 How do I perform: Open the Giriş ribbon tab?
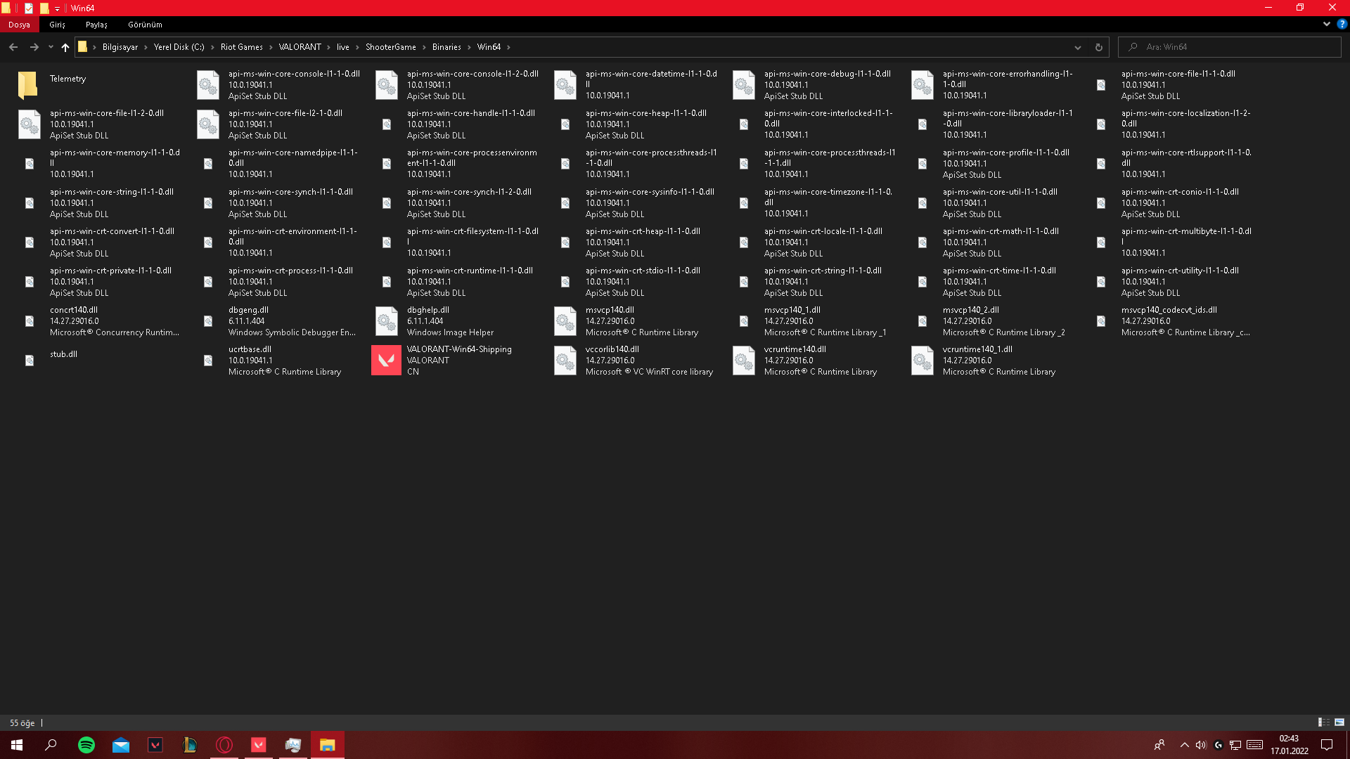coord(57,24)
